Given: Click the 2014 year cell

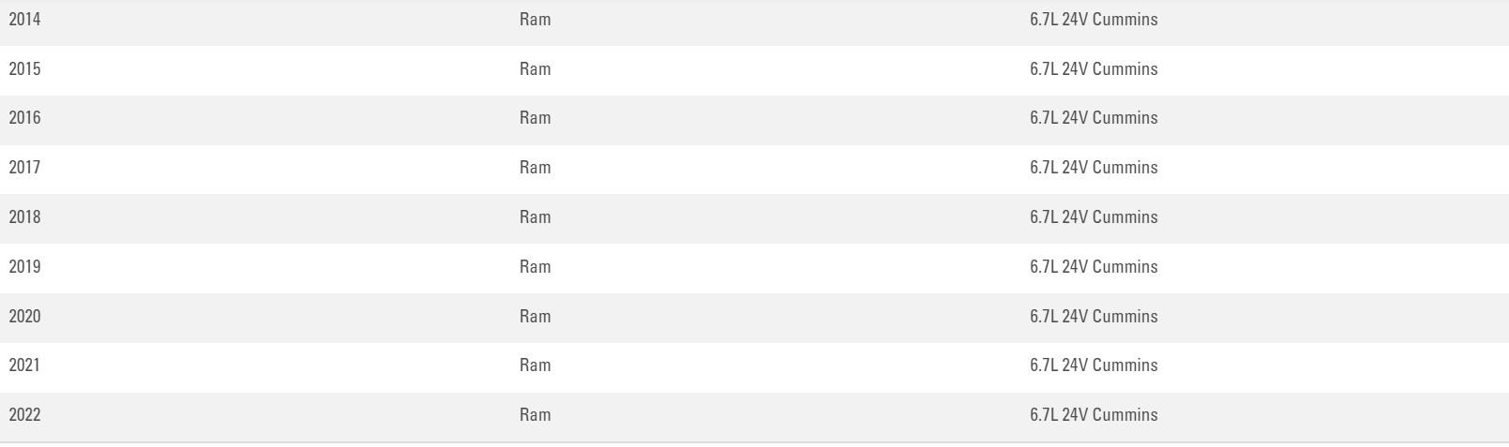Looking at the screenshot, I should point(25,20).
